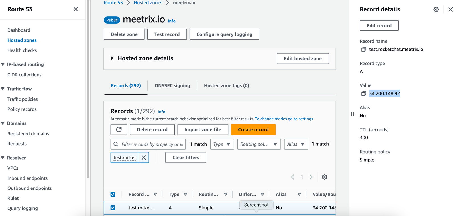456x216 pixels.
Task: Open Record details panel settings gear
Action: coord(436,9)
